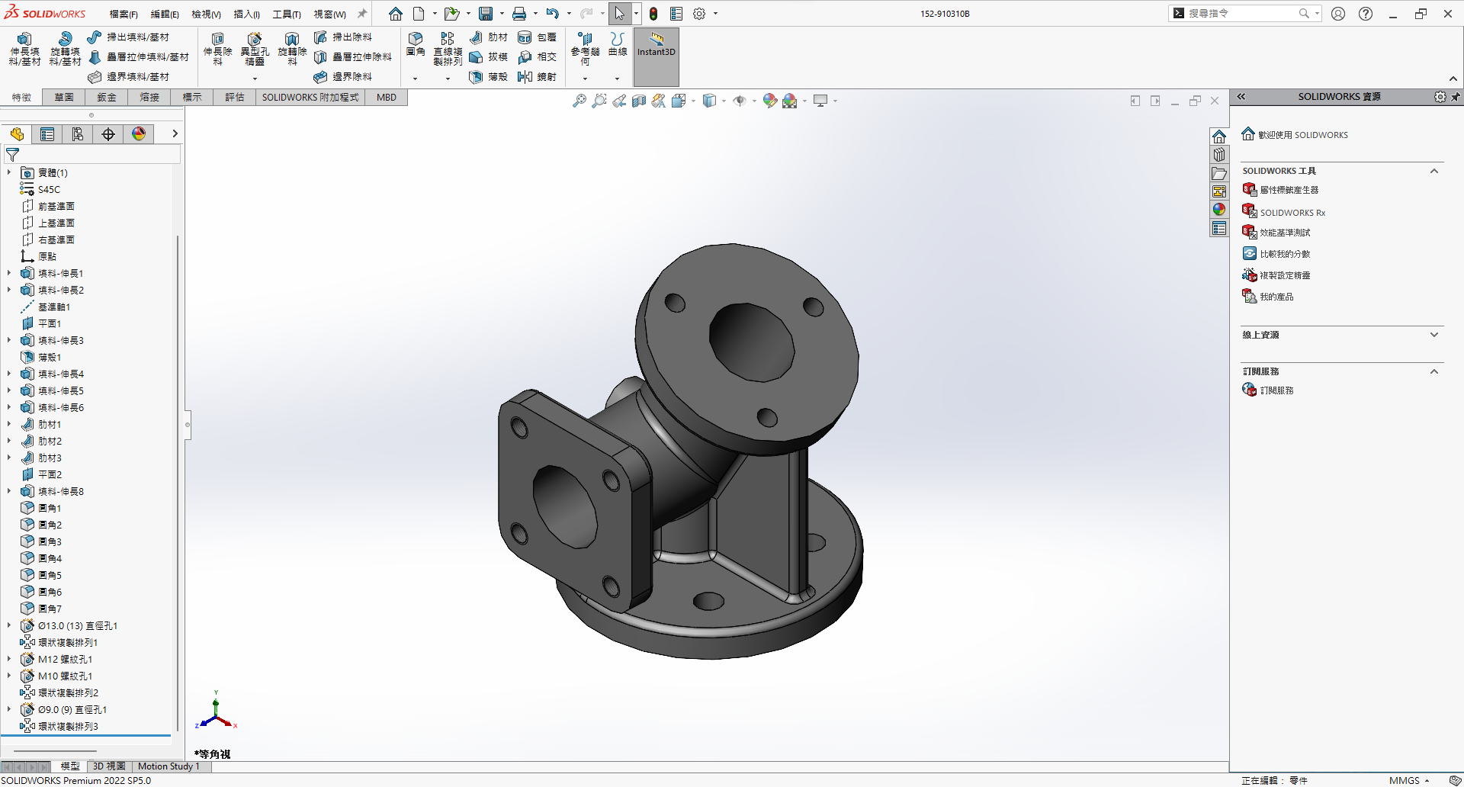Screen dimensions: 1464x787
Task: Click the 搜尋指令 search field
Action: click(1241, 14)
